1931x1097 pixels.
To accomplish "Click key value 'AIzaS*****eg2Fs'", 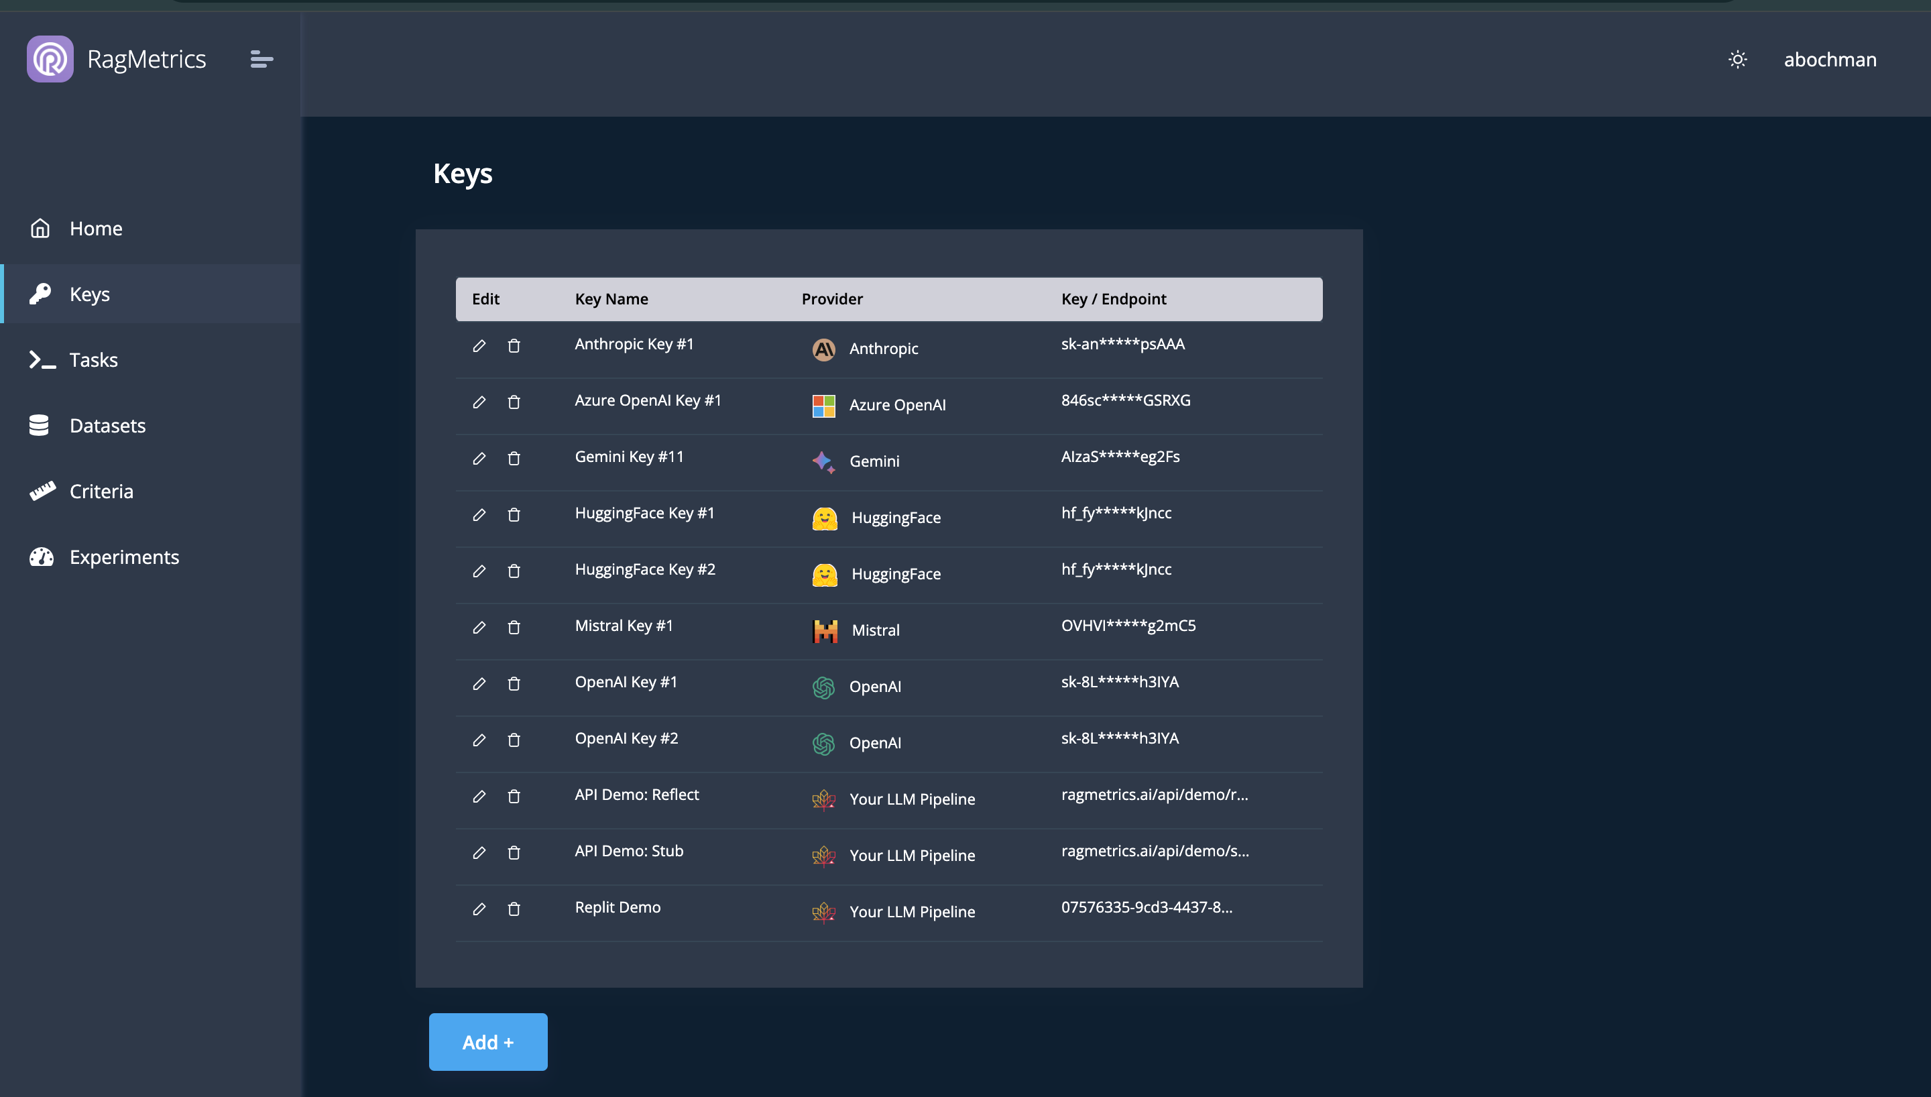I will [1120, 457].
